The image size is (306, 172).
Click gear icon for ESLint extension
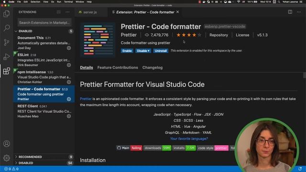(69, 65)
